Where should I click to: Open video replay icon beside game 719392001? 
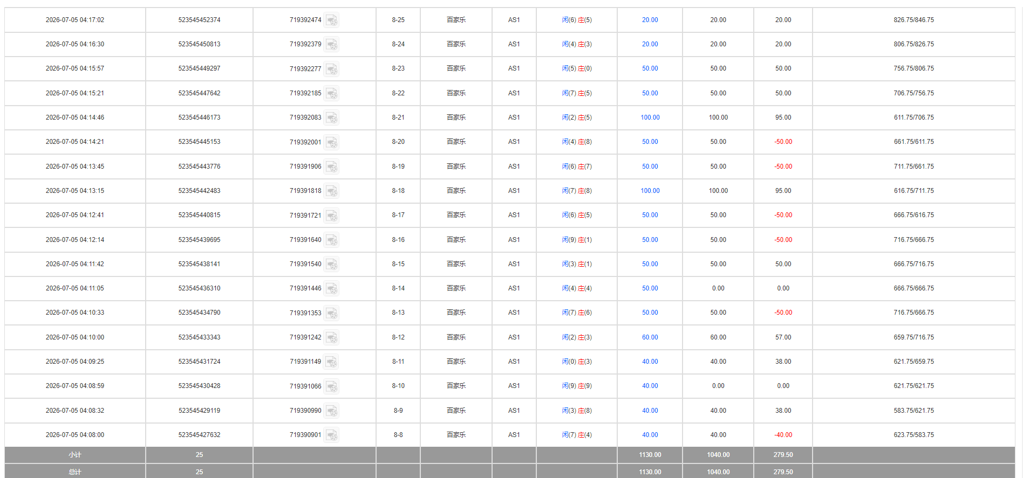[331, 142]
